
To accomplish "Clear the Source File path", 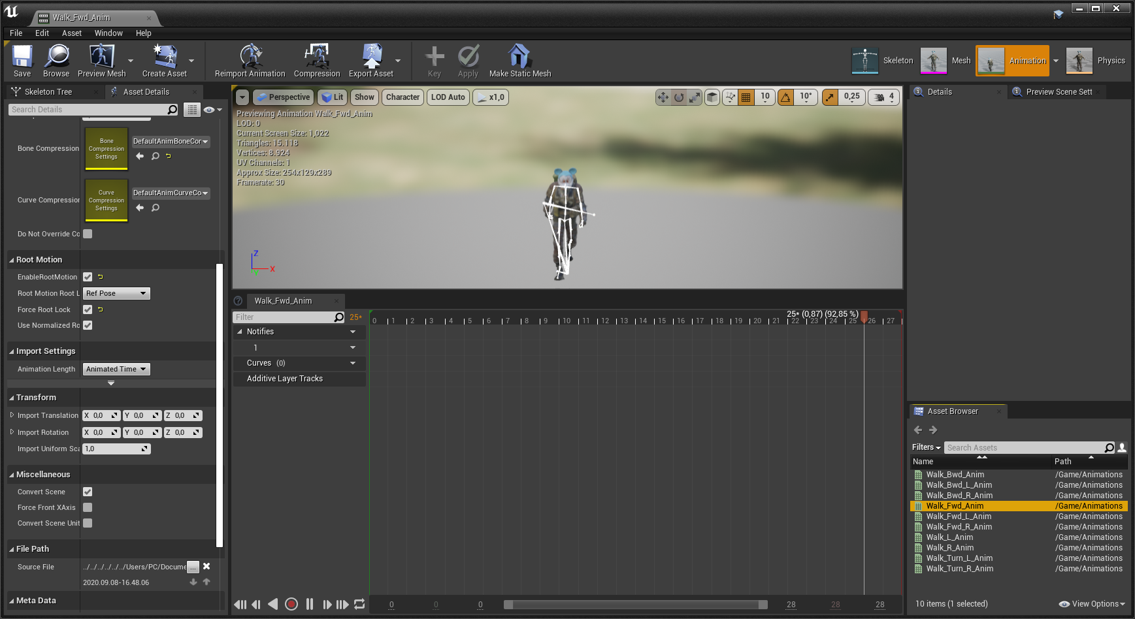I will point(206,567).
